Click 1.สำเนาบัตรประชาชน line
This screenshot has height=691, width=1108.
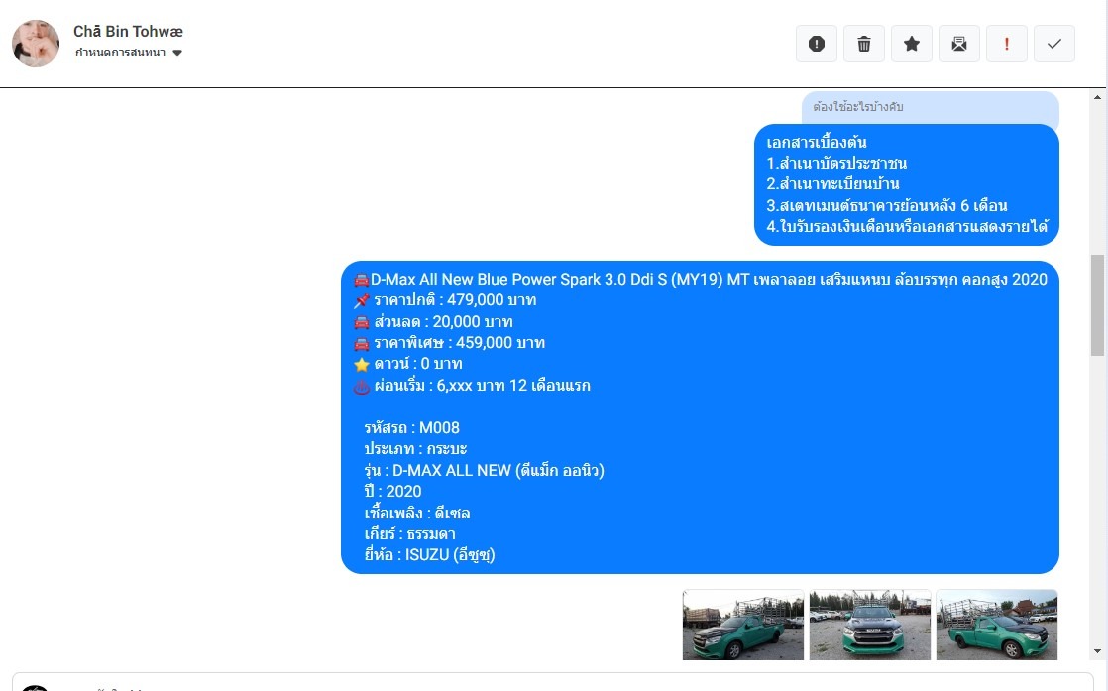[x=836, y=164]
